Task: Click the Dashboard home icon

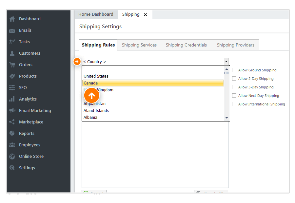Action: coord(12,19)
